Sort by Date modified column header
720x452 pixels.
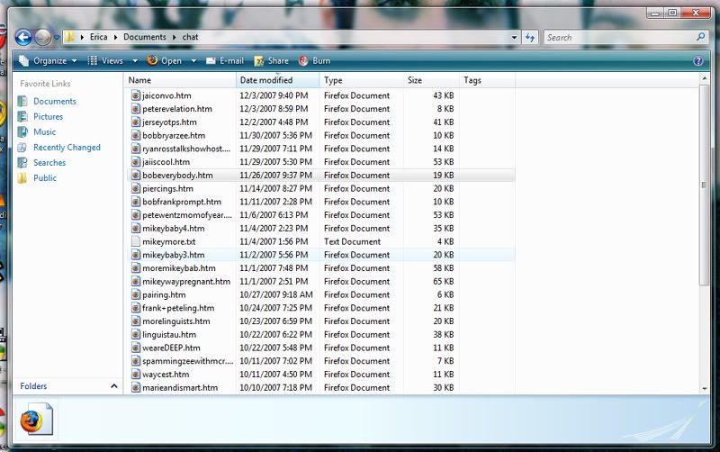click(x=278, y=80)
